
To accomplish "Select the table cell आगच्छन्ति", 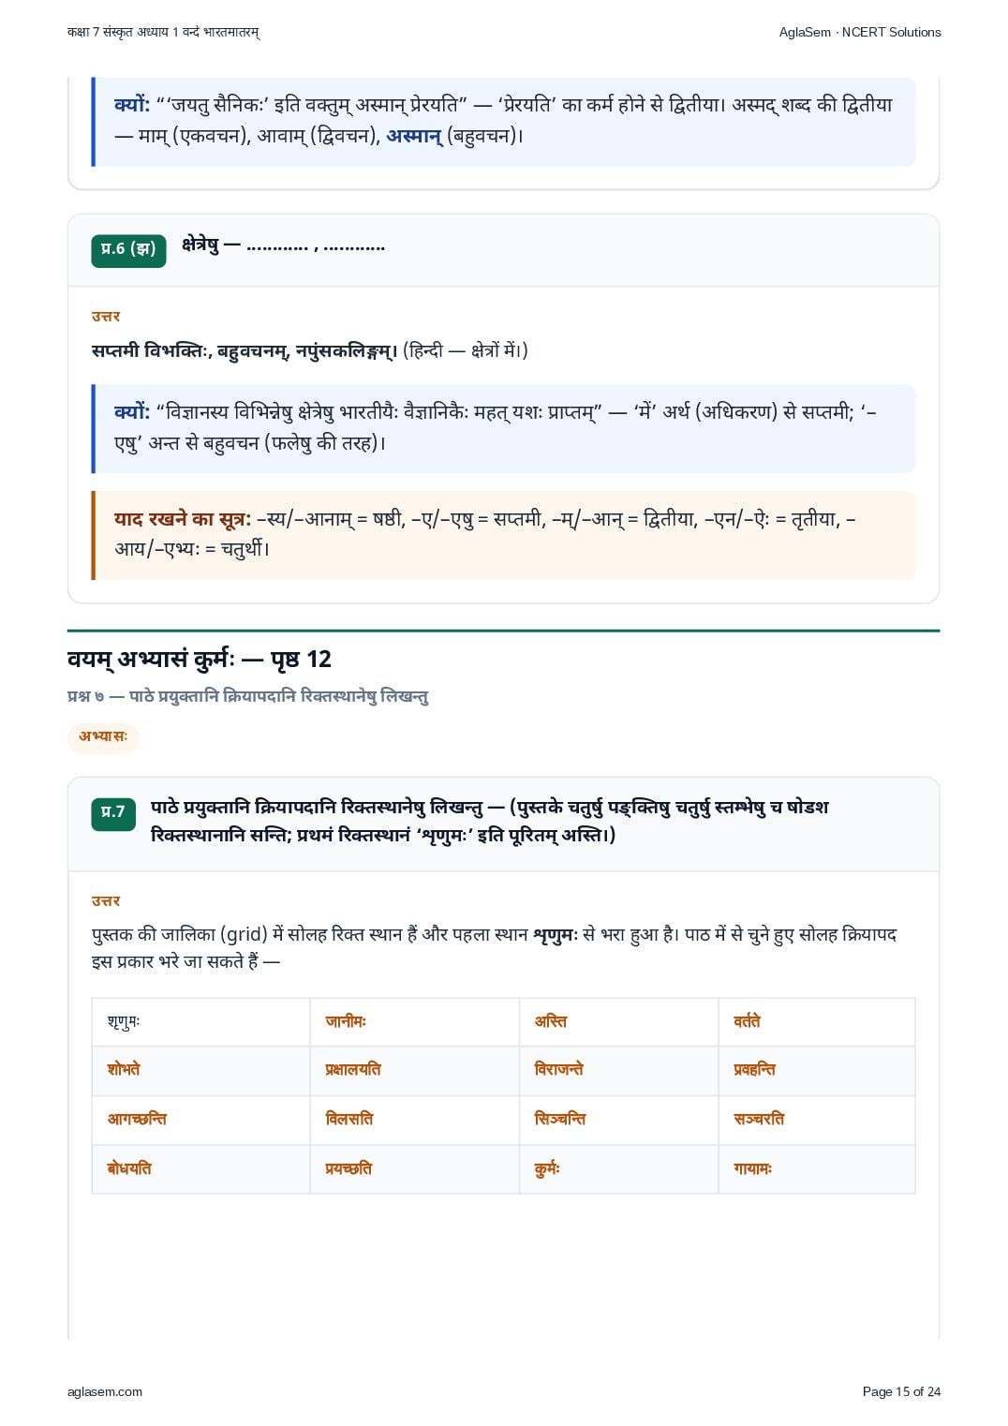I will coord(200,1121).
